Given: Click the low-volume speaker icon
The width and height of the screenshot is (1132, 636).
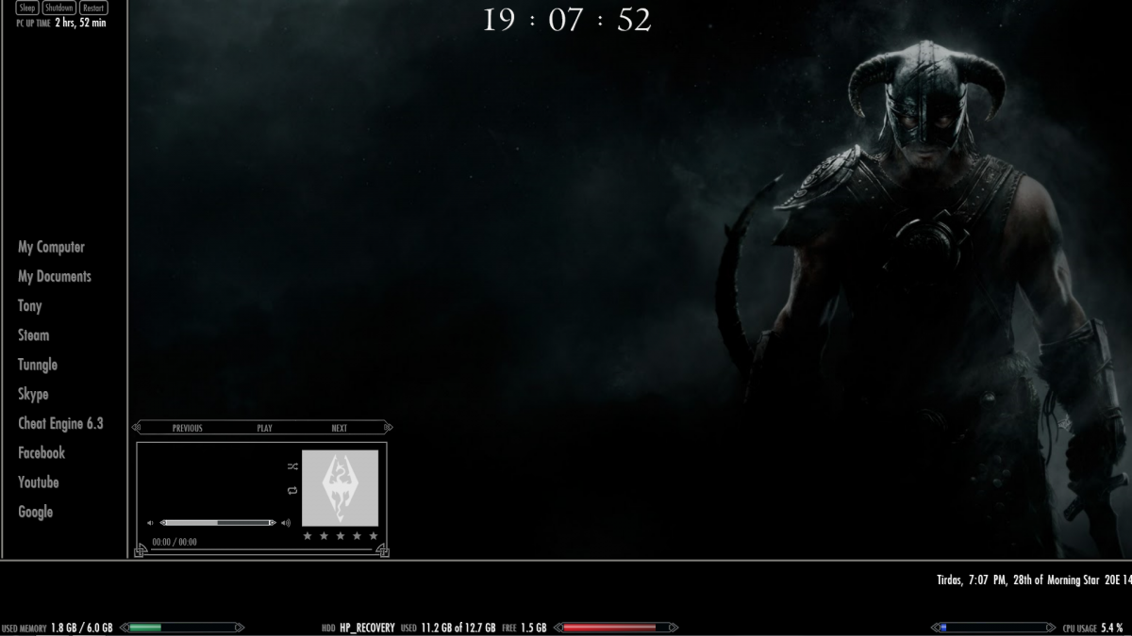Looking at the screenshot, I should [149, 523].
